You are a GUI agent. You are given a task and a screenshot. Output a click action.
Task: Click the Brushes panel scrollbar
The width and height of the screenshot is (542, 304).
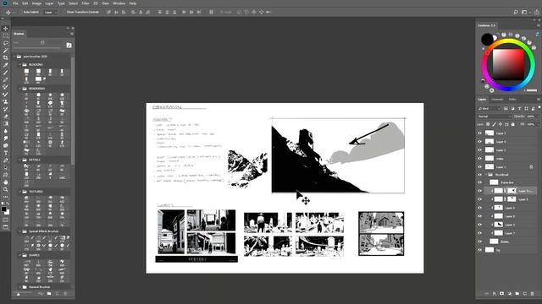(x=72, y=111)
